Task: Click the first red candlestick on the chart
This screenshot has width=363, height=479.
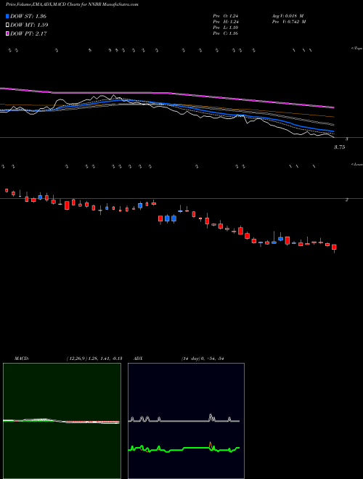Action: click(x=7, y=190)
